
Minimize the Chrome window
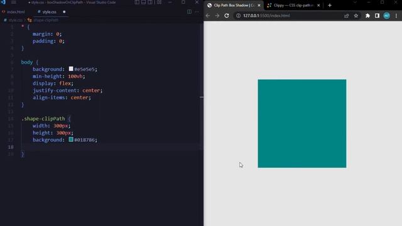click(369, 3)
